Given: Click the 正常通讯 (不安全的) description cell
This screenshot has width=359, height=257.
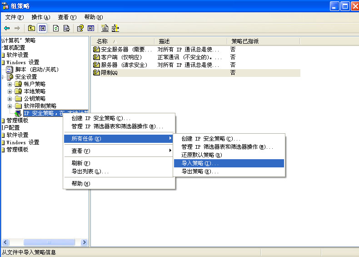Looking at the screenshot, I should (189, 57).
